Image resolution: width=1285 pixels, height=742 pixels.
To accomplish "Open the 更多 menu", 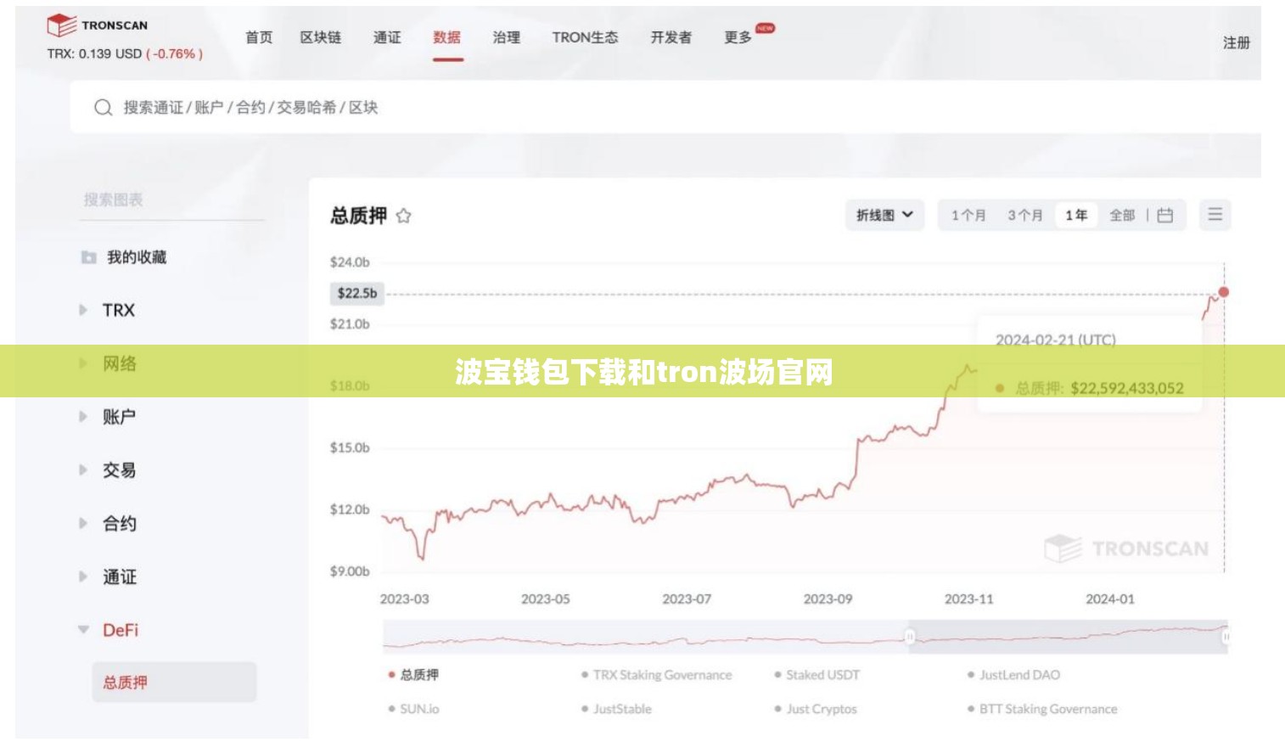I will pos(738,37).
